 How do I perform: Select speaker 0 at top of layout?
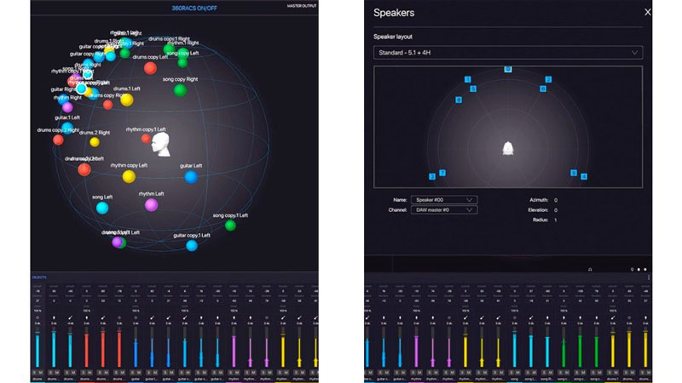[x=507, y=69]
